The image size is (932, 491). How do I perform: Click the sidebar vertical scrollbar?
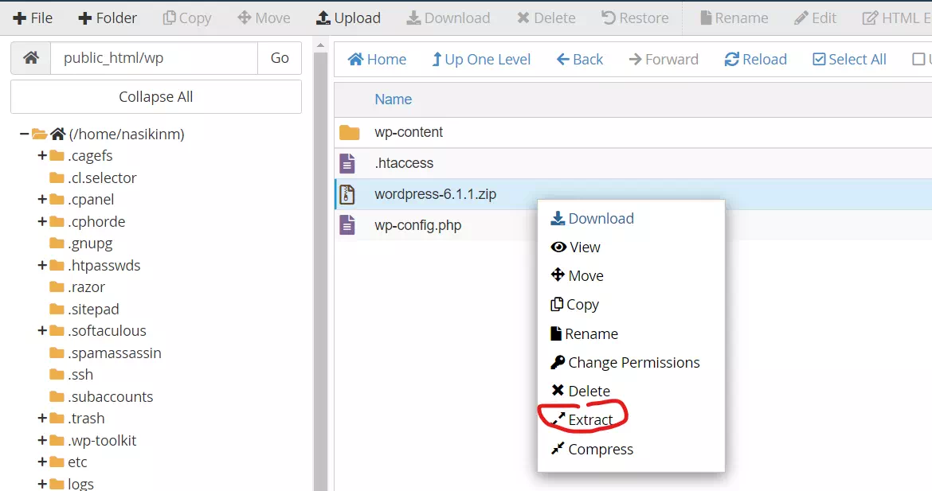point(320,271)
